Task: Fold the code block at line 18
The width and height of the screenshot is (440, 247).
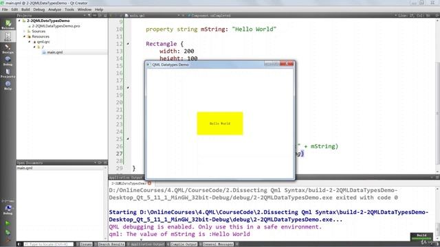Action: [128, 88]
